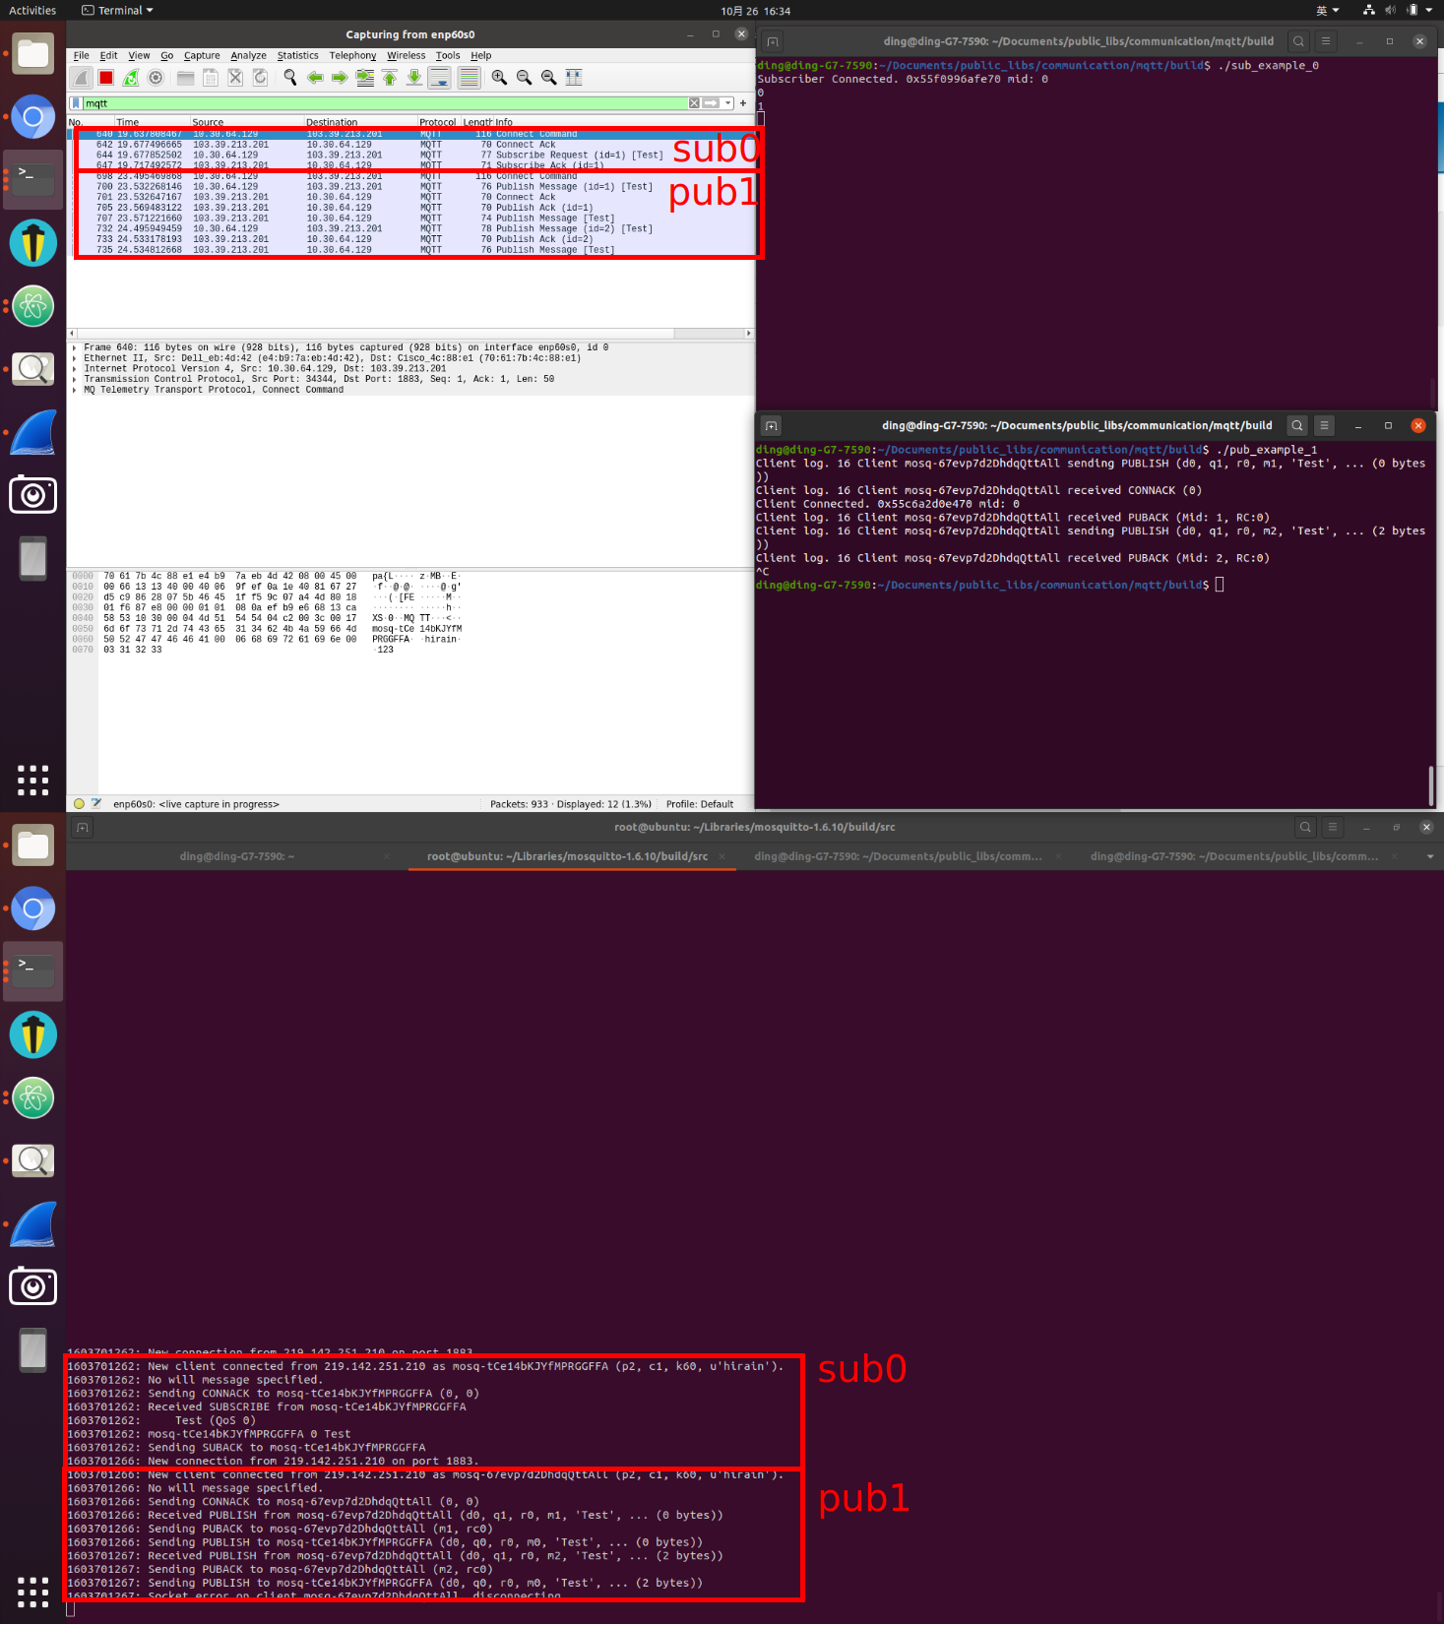Jump to the first packet
The height and width of the screenshot is (1625, 1444).
click(x=390, y=78)
